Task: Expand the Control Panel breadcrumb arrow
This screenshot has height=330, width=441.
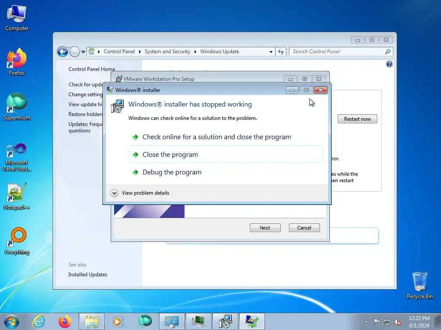Action: coord(140,52)
